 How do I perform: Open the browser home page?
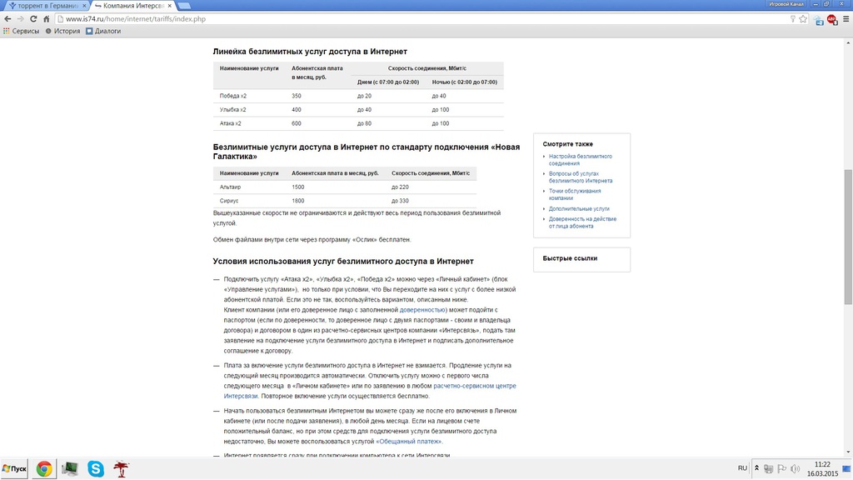coord(47,19)
